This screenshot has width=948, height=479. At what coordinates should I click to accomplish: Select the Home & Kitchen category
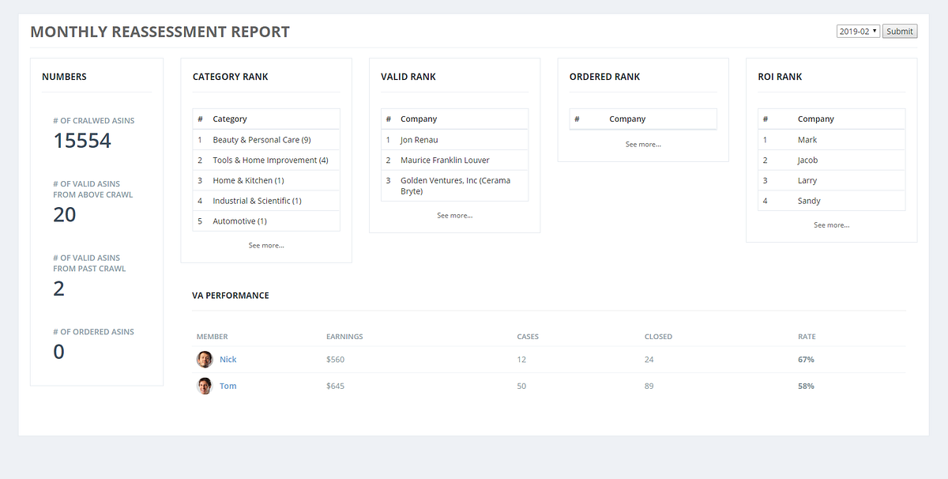click(246, 180)
